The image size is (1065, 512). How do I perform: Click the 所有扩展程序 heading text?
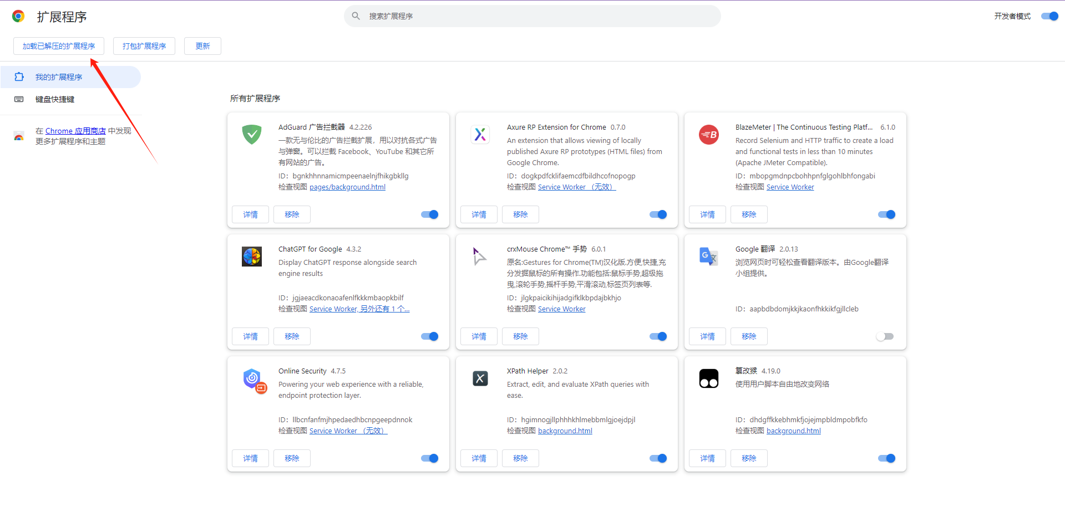tap(255, 99)
